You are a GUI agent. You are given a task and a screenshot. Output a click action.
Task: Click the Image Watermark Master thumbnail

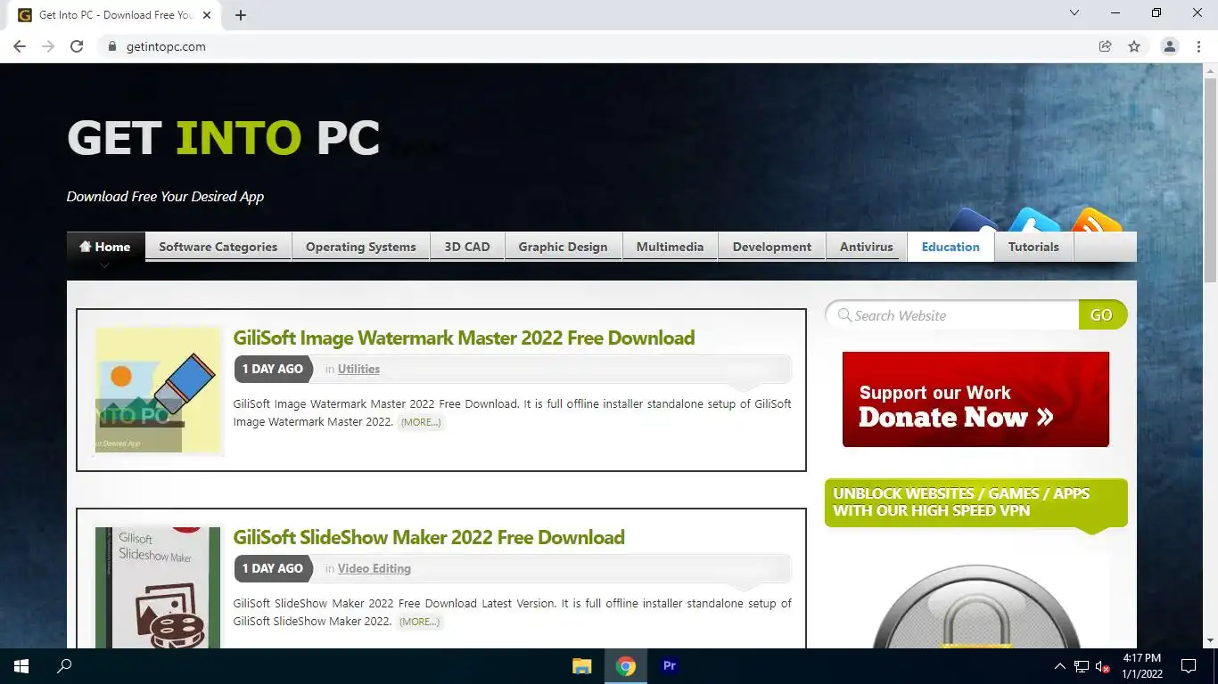[x=158, y=390]
